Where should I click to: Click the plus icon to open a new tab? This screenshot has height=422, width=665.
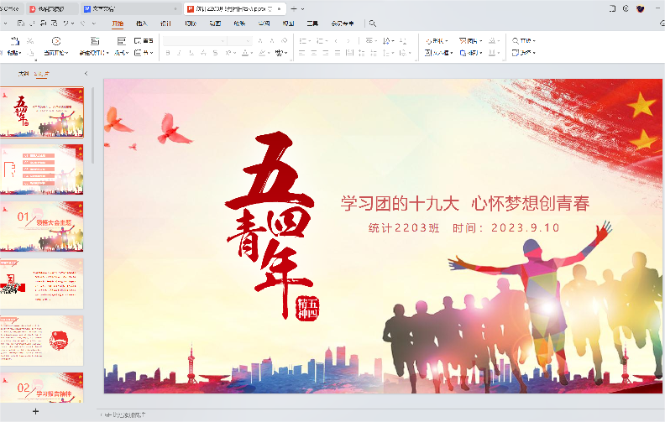(292, 8)
